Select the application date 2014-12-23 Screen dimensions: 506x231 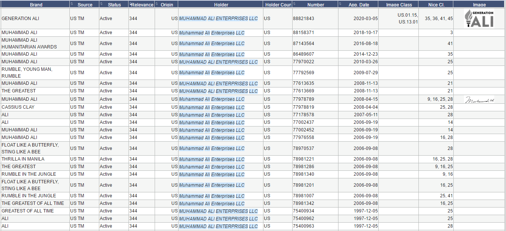[366, 54]
